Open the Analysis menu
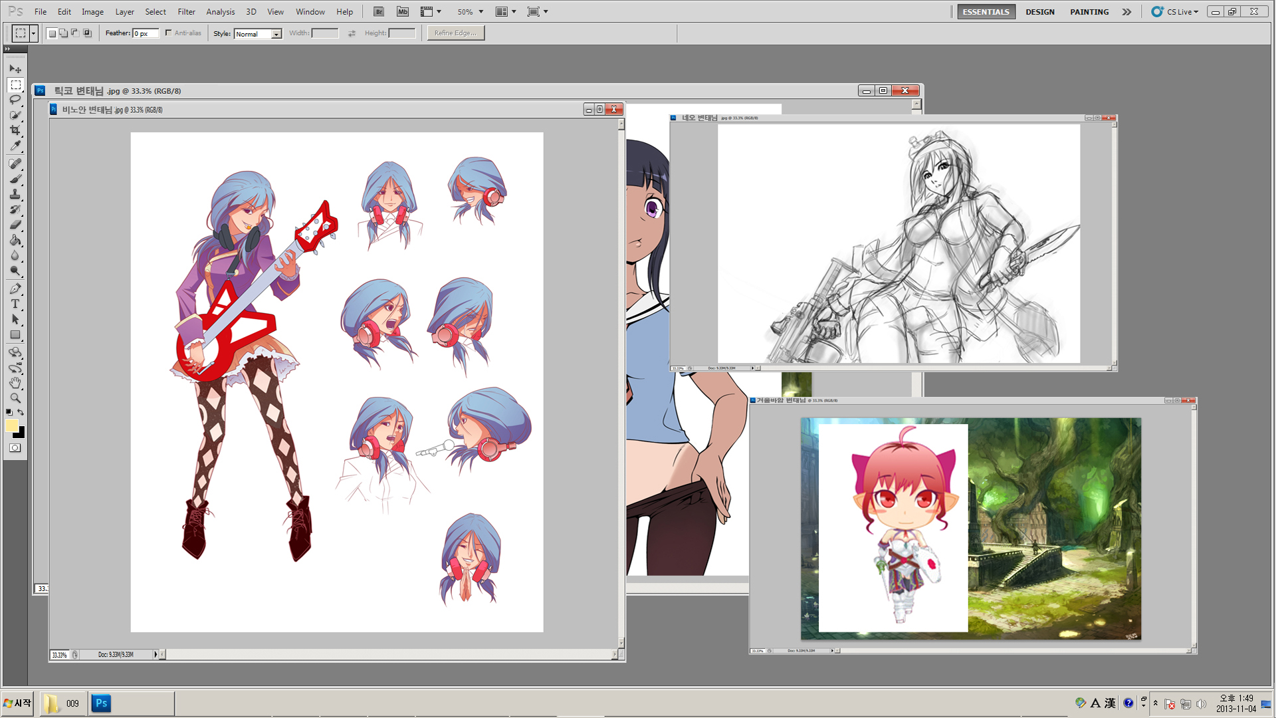 click(221, 11)
